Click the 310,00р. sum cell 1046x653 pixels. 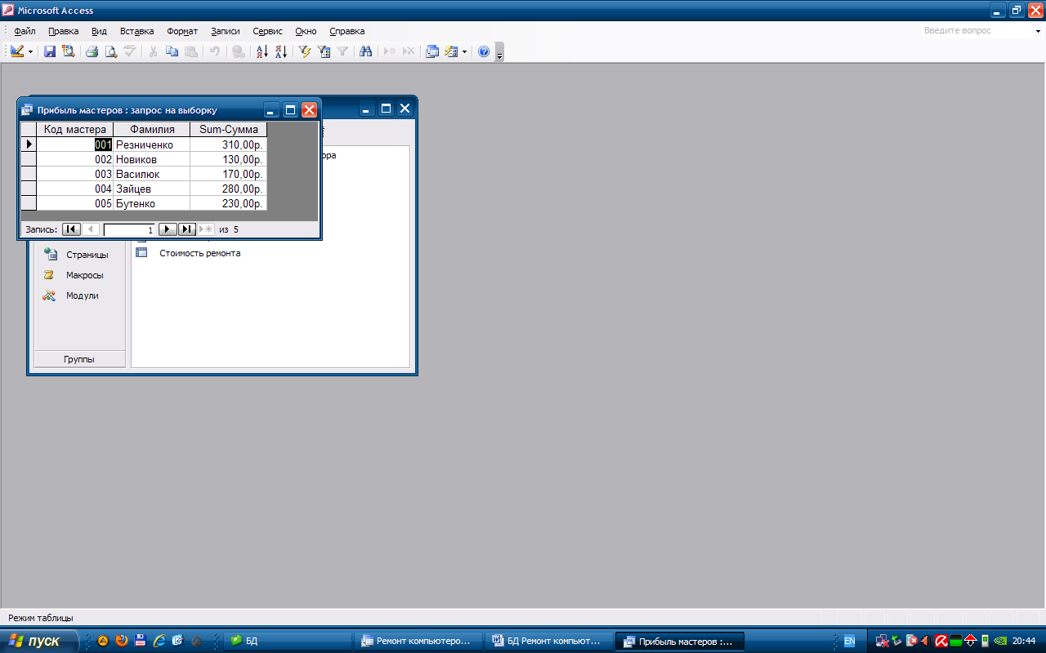coord(229,144)
